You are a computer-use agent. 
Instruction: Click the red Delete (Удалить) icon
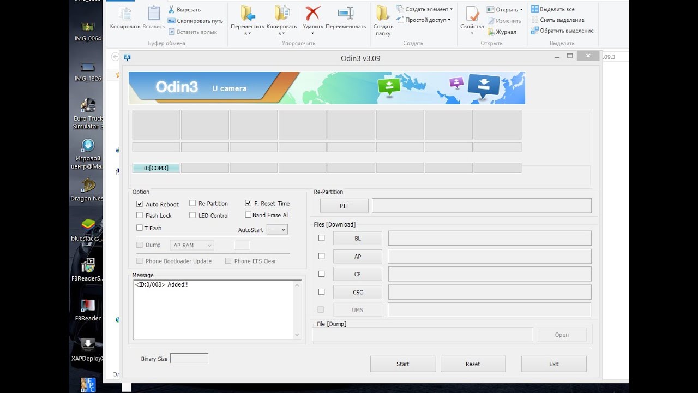click(x=313, y=14)
